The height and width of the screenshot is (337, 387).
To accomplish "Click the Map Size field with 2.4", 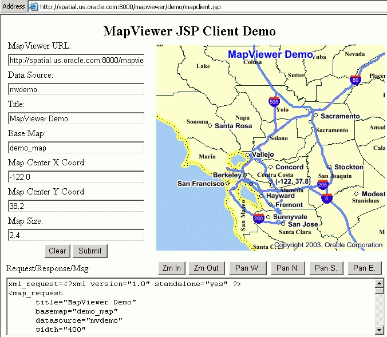I will [x=76, y=235].
